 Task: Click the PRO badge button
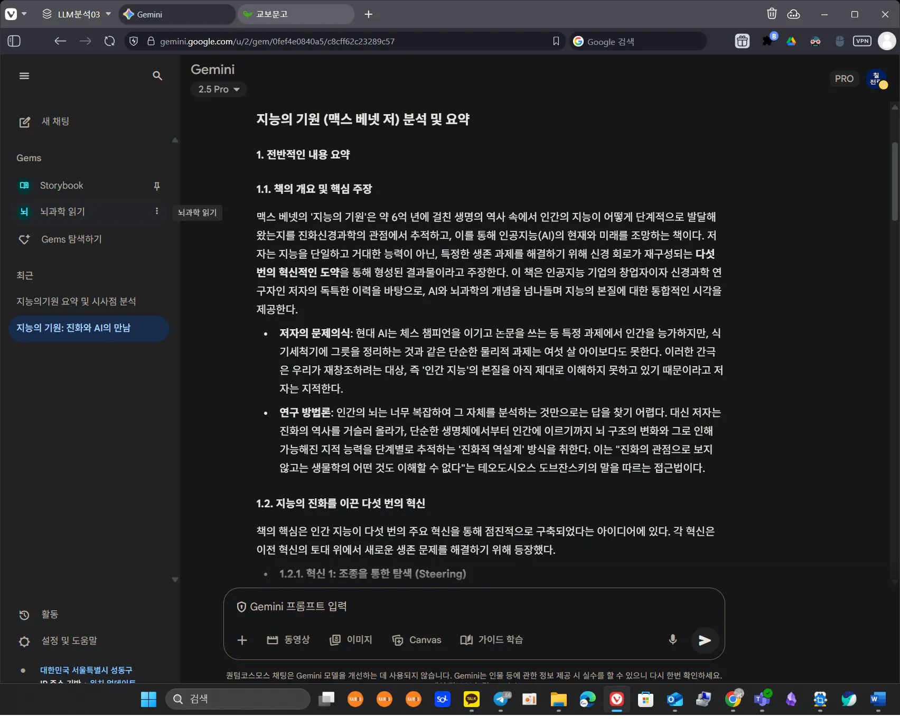(844, 79)
